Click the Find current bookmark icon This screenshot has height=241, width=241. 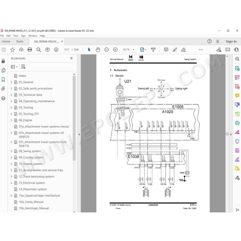point(23,66)
